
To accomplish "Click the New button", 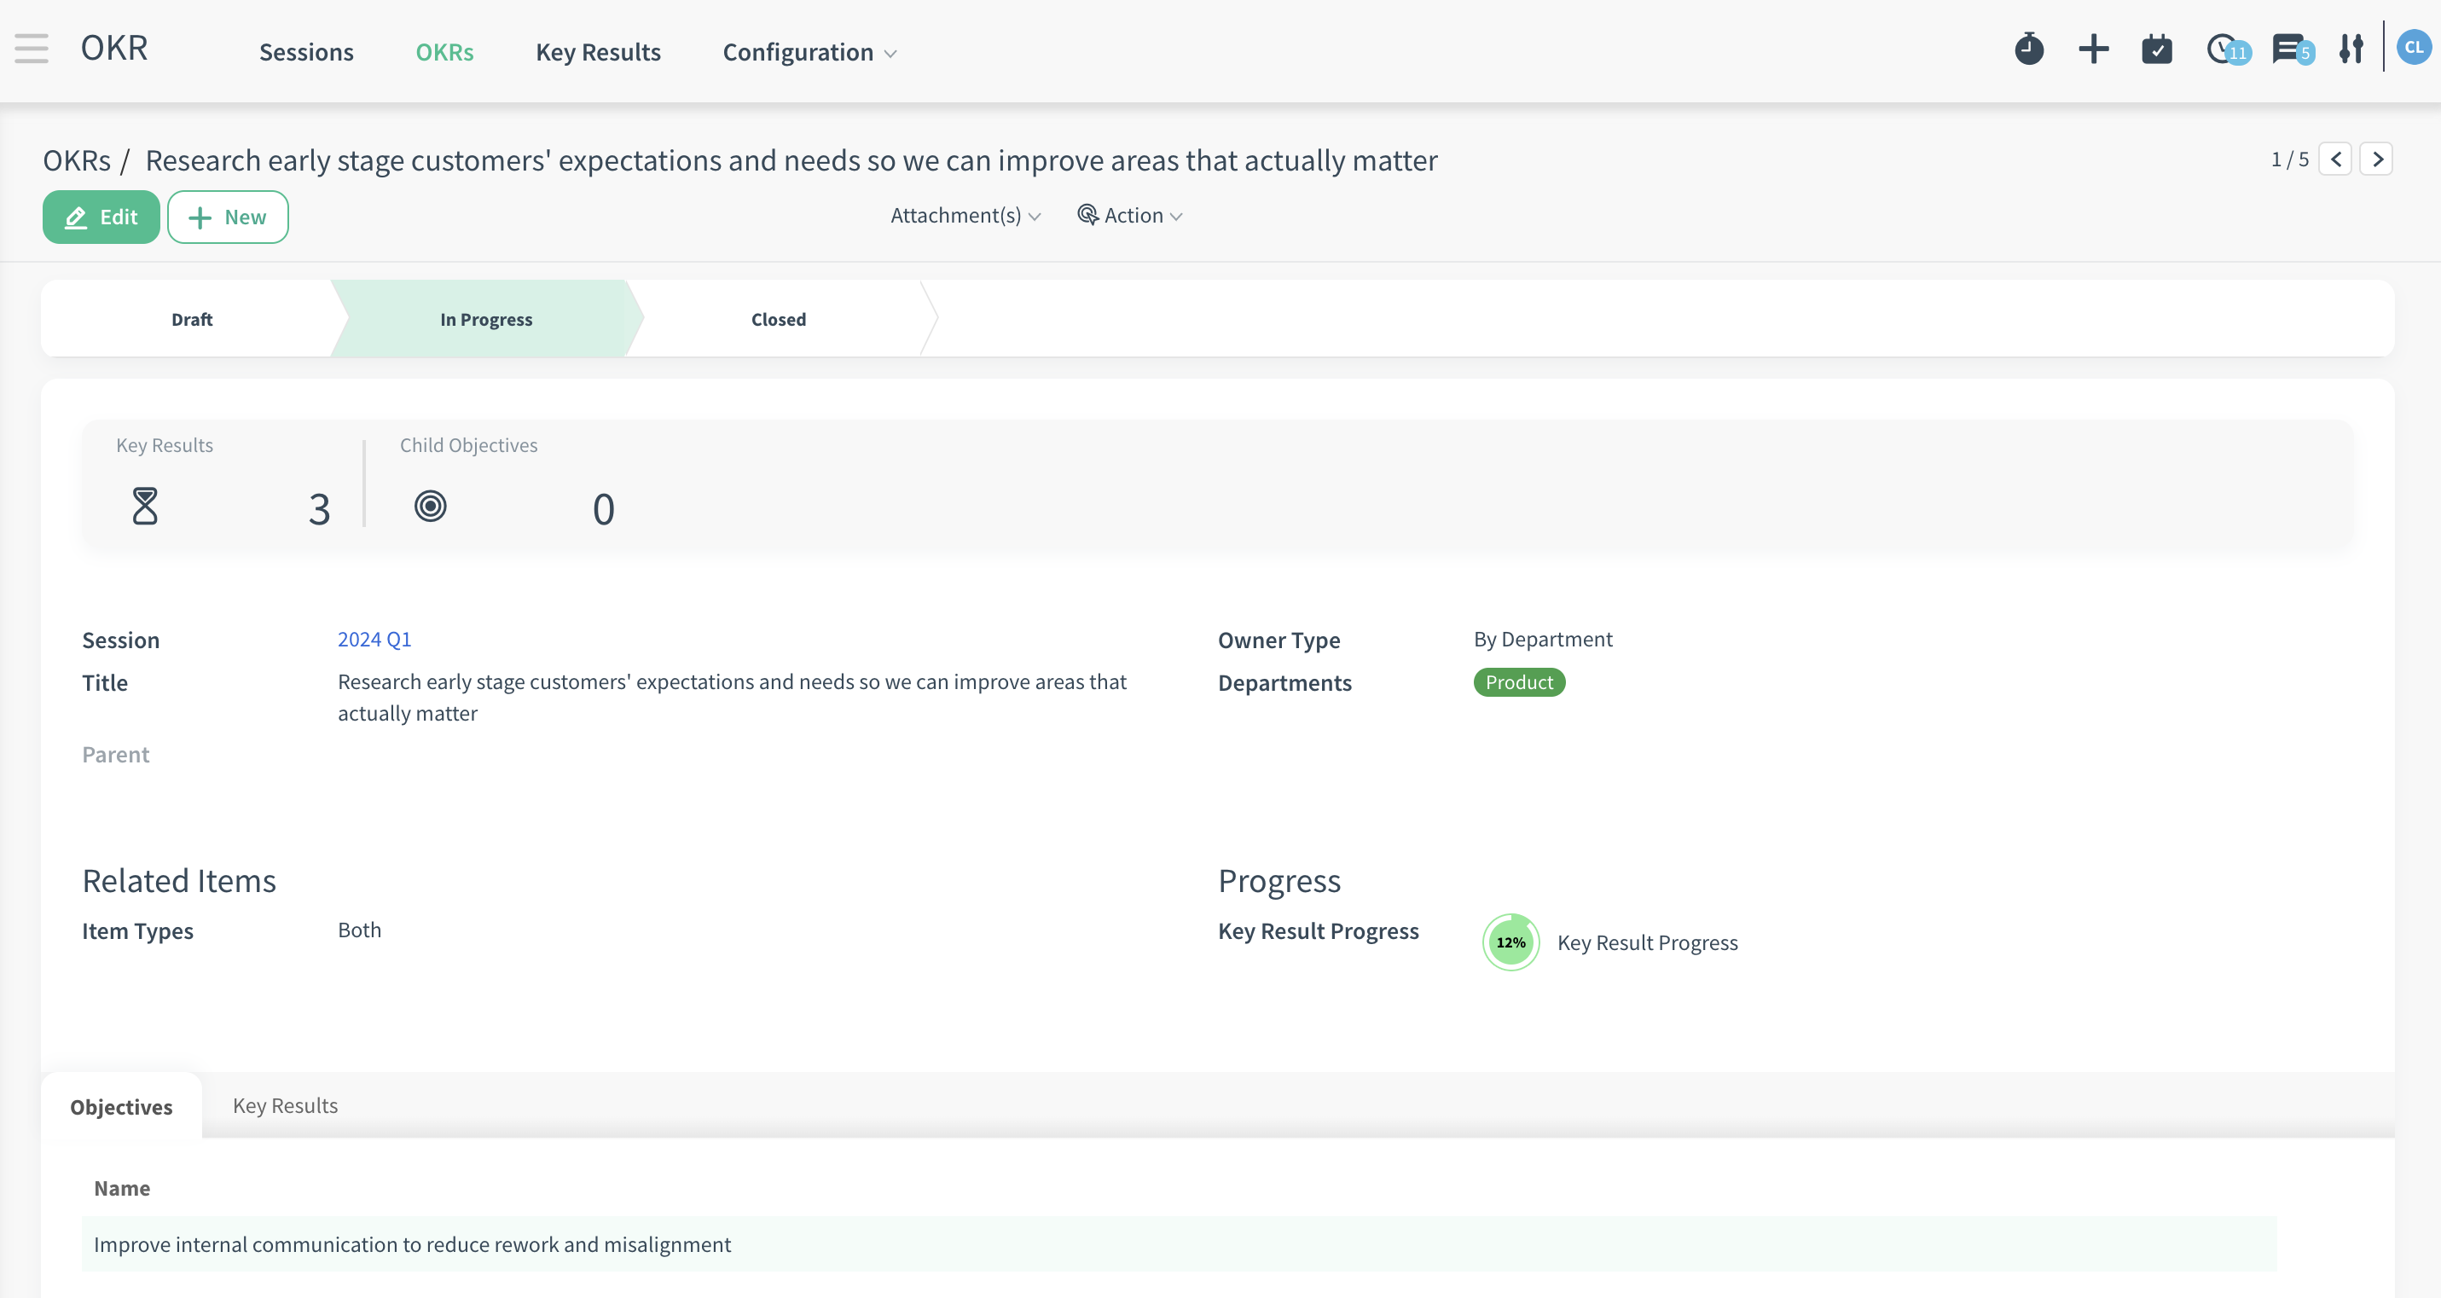I will (x=226, y=215).
